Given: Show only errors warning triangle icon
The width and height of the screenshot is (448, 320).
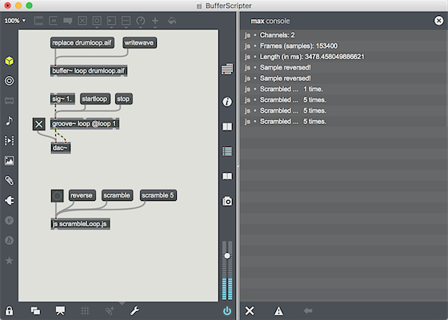Looking at the screenshot, I should (278, 310).
